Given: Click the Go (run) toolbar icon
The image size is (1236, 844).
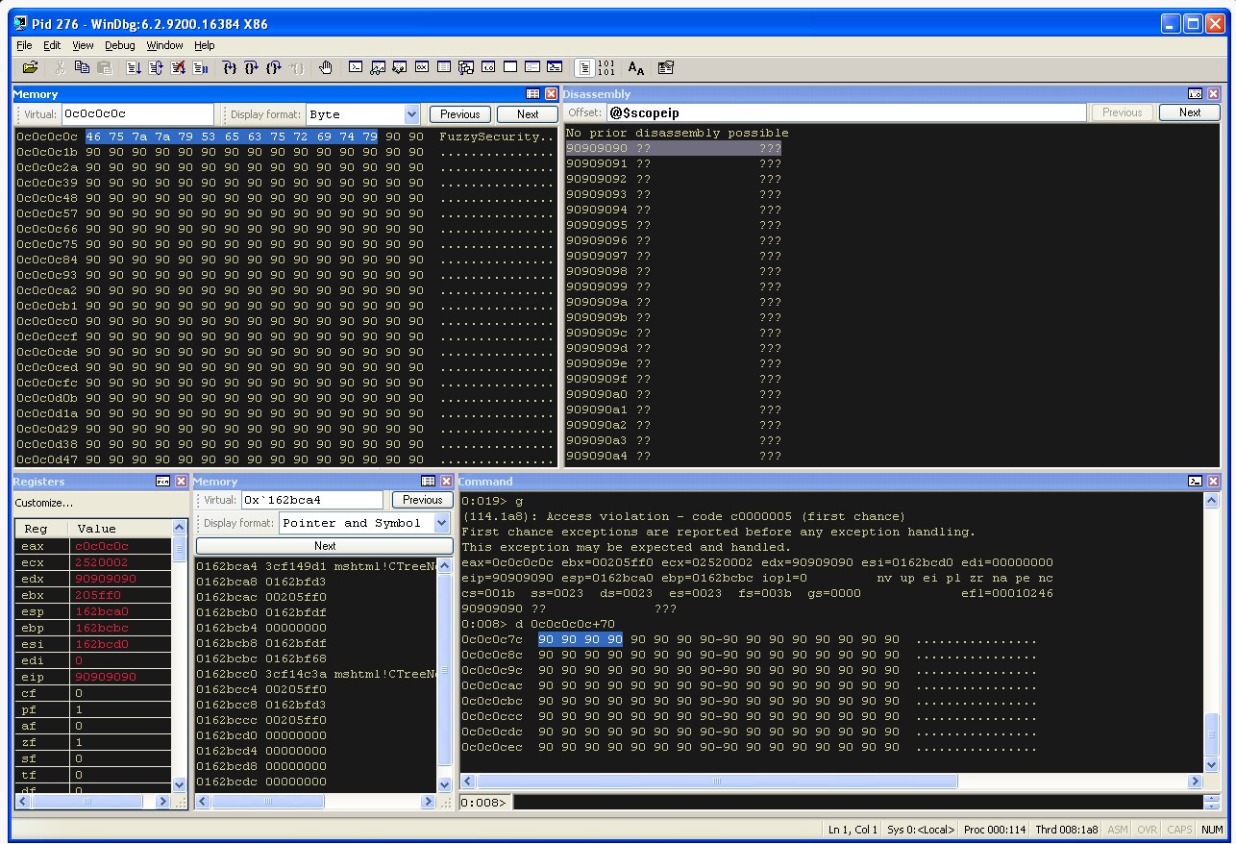Looking at the screenshot, I should (x=134, y=67).
